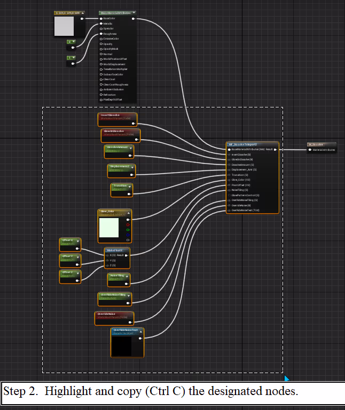Click the Glow_Color blue channel pin
Image resolution: width=345 pixels, height=410 pixels.
(x=128, y=235)
